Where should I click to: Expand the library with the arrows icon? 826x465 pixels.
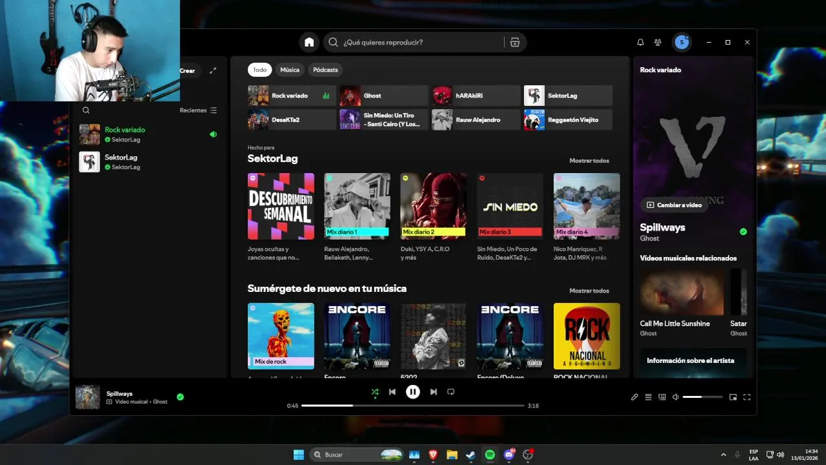click(x=213, y=70)
